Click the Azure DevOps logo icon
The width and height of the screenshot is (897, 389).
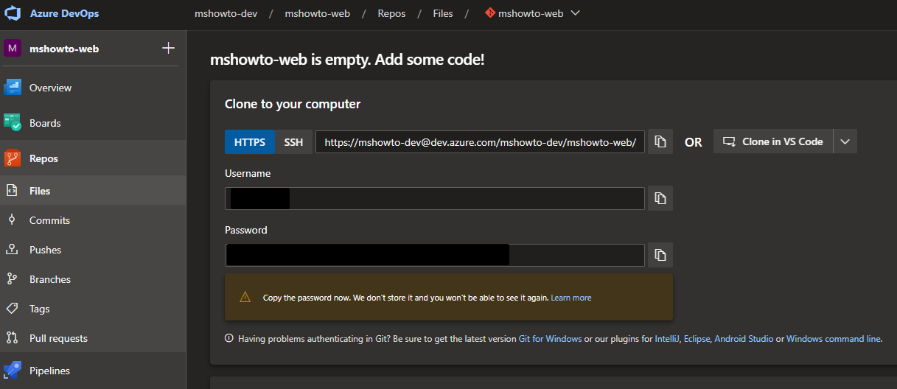[14, 14]
